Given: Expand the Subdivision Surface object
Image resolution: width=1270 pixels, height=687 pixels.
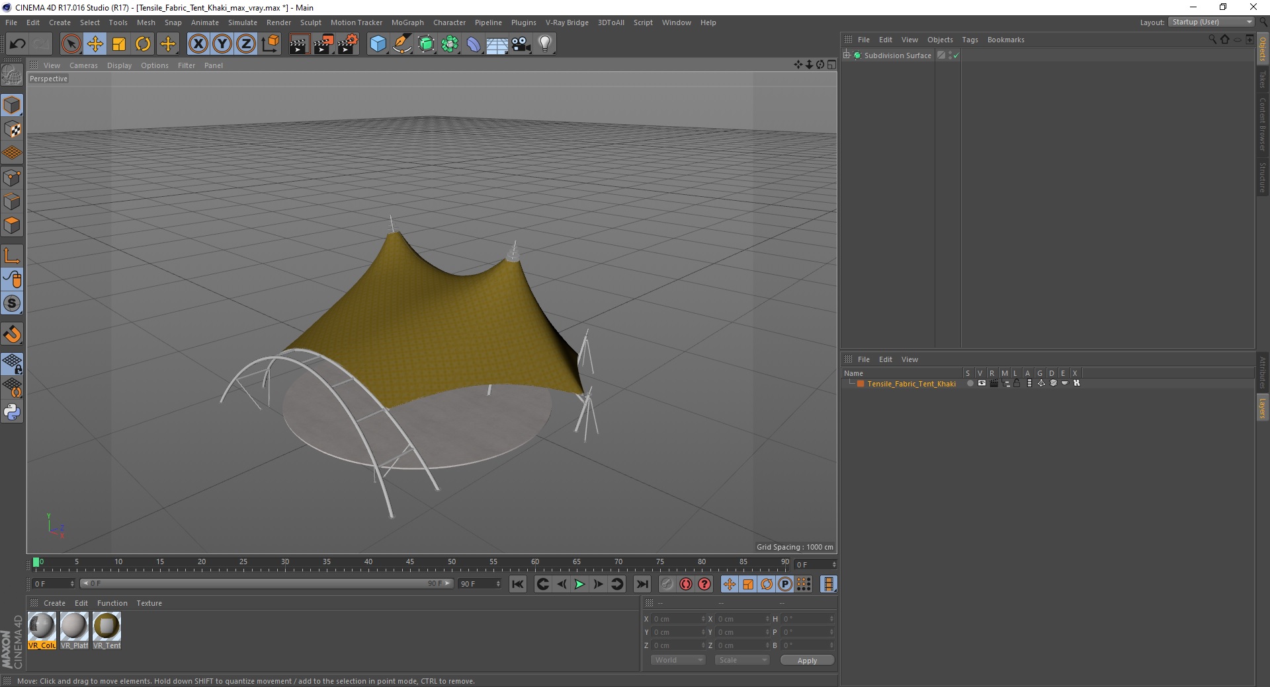Looking at the screenshot, I should coord(847,55).
